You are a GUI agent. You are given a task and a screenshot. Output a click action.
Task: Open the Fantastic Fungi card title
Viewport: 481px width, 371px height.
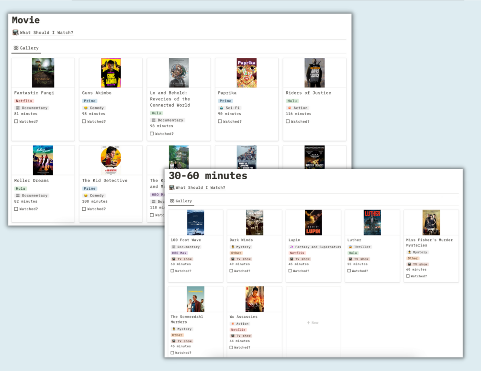(x=34, y=93)
